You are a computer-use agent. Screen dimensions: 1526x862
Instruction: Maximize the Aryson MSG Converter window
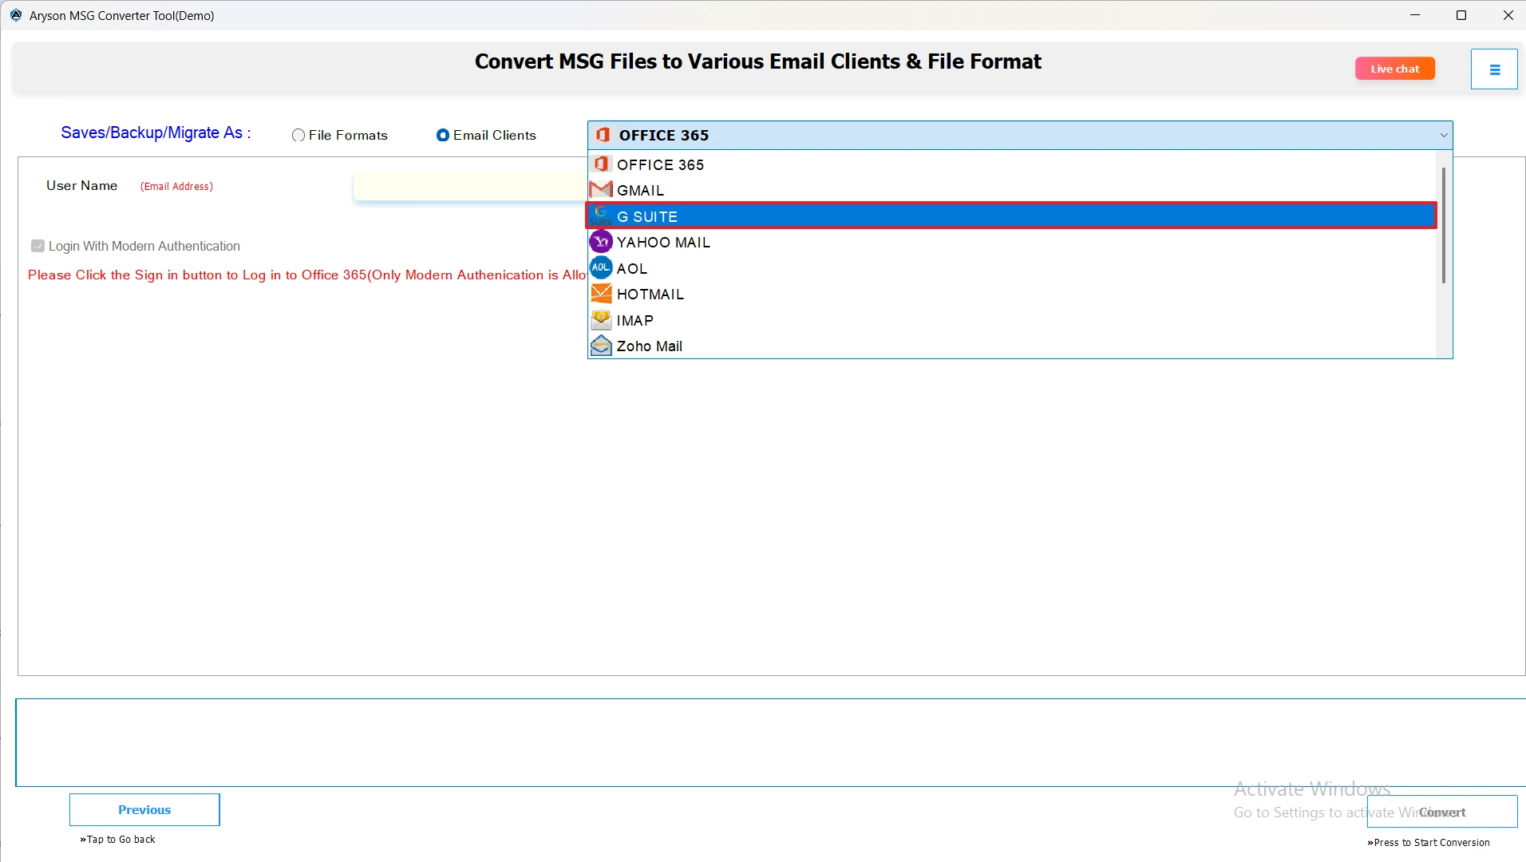[1461, 15]
